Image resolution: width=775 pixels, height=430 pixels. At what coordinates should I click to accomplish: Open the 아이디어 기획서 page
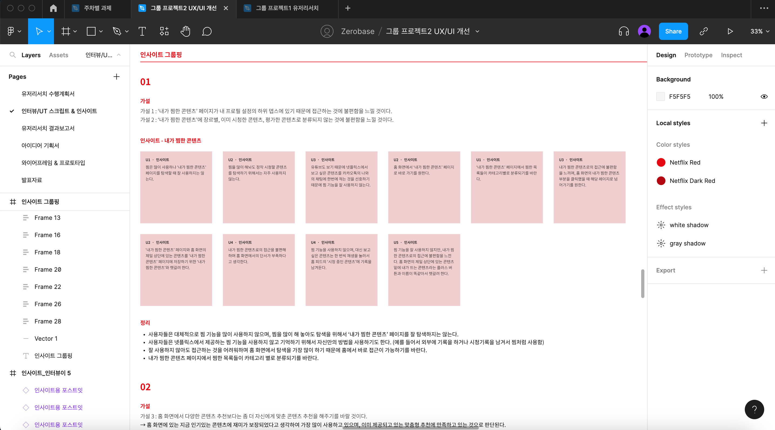[40, 146]
